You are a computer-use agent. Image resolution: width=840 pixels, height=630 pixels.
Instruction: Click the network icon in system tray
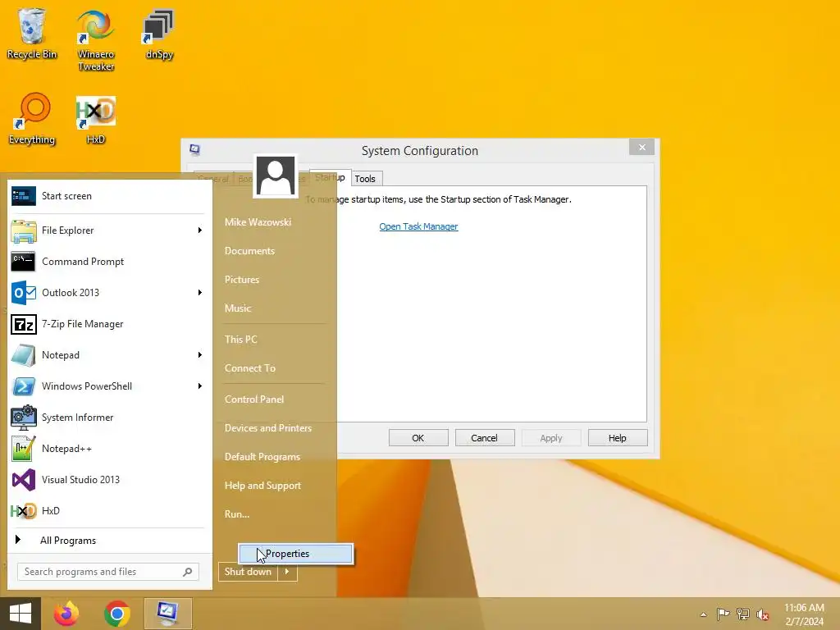[743, 614]
